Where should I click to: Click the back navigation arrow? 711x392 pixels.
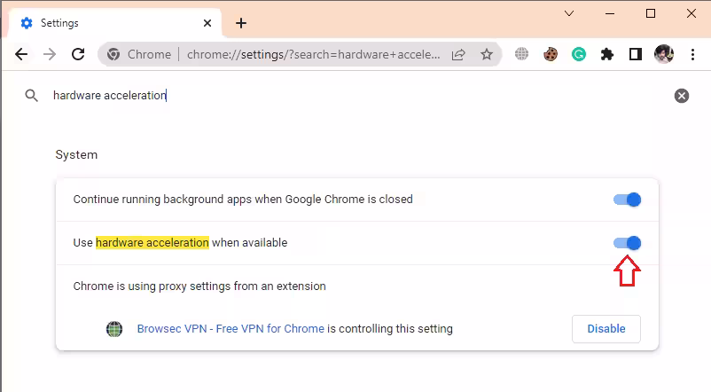[x=21, y=54]
